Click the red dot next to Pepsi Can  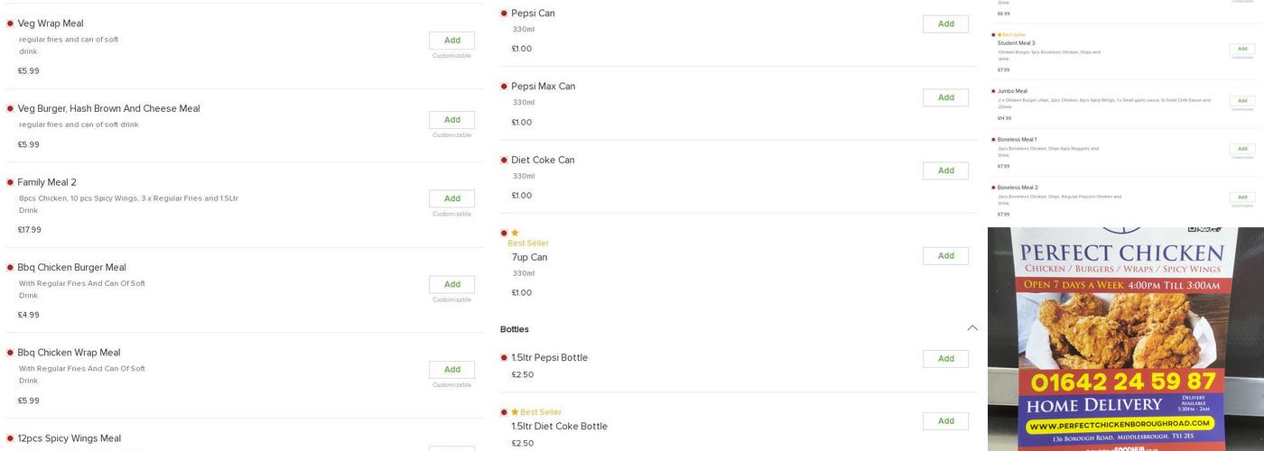coord(504,14)
